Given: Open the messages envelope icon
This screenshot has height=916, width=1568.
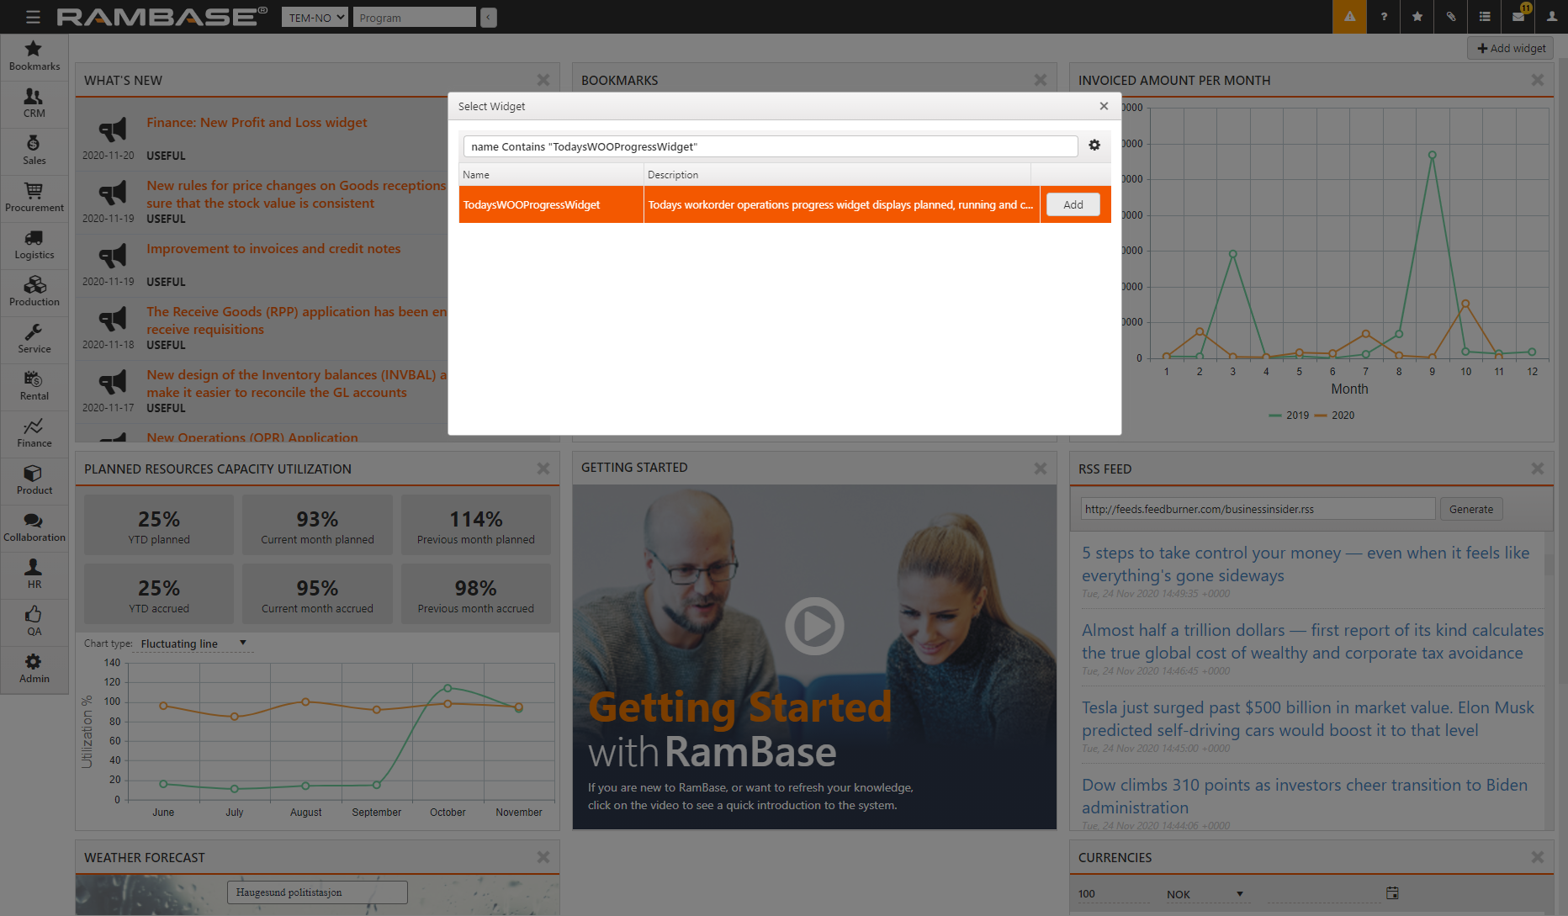Looking at the screenshot, I should point(1518,17).
